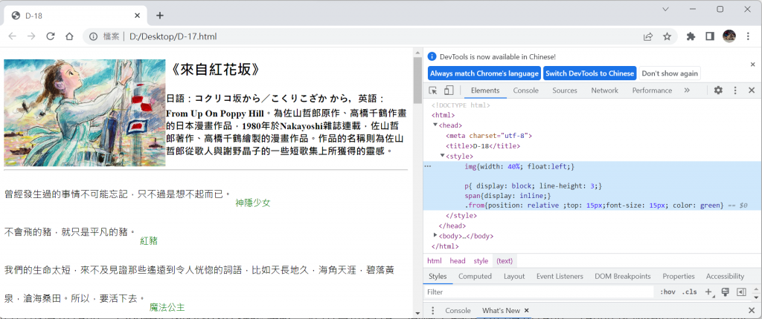Screen dimensions: 762x319
Task: Close the D-18 browser tab
Action: point(138,16)
